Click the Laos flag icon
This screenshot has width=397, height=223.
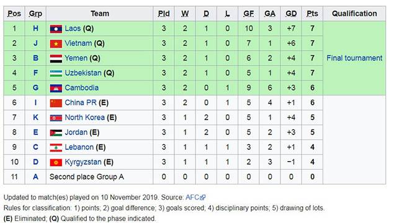click(x=56, y=29)
